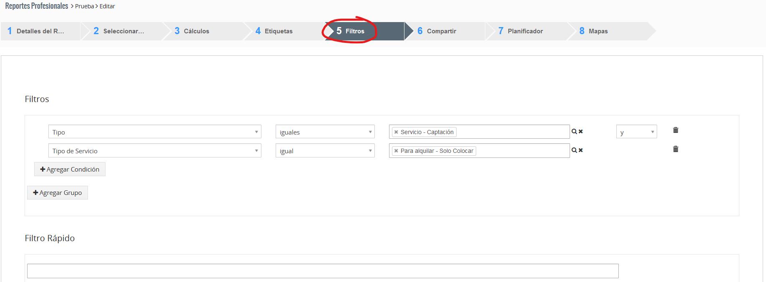Open the Tipo de Servicio field dropdown
Screen dimensions: 766x282
pyautogui.click(x=155, y=151)
